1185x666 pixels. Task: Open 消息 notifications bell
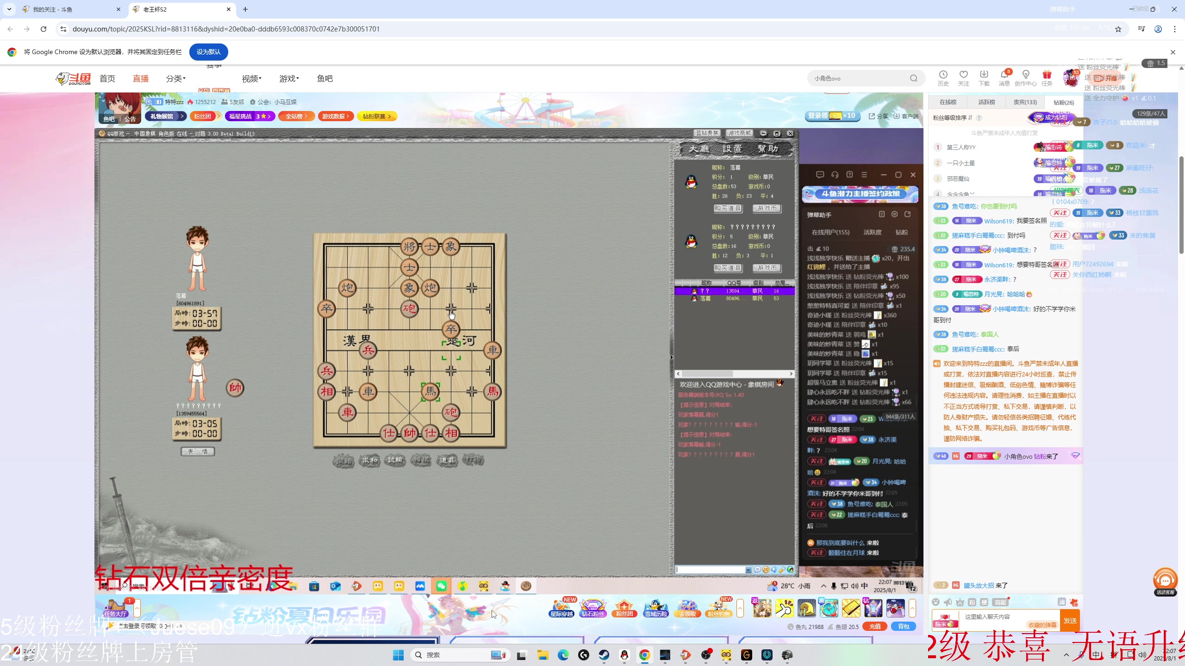tap(1004, 78)
